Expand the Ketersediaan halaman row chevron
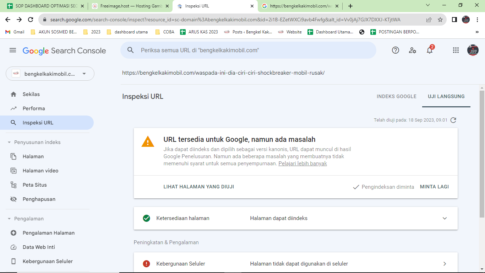Screen dimensions: 485x273 (445, 218)
